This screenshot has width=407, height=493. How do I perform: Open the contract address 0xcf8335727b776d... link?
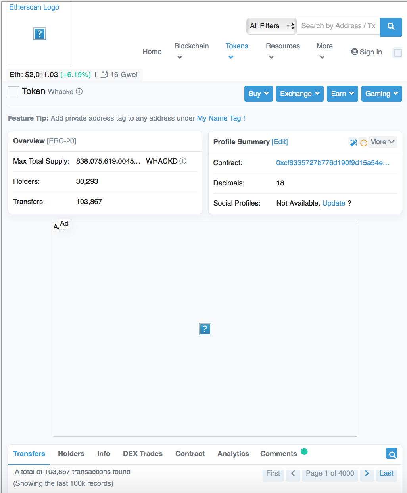[x=333, y=163]
